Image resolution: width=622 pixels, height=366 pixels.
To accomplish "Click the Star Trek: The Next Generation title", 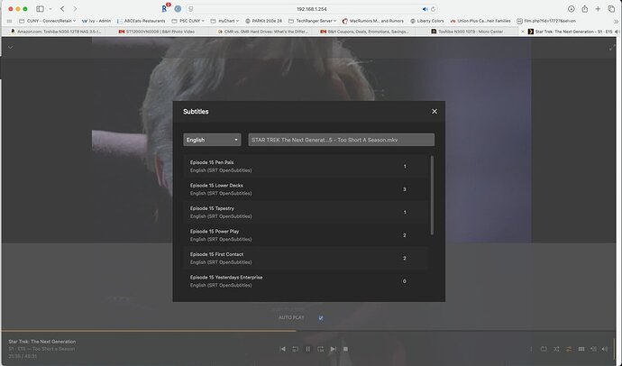I will [x=42, y=342].
